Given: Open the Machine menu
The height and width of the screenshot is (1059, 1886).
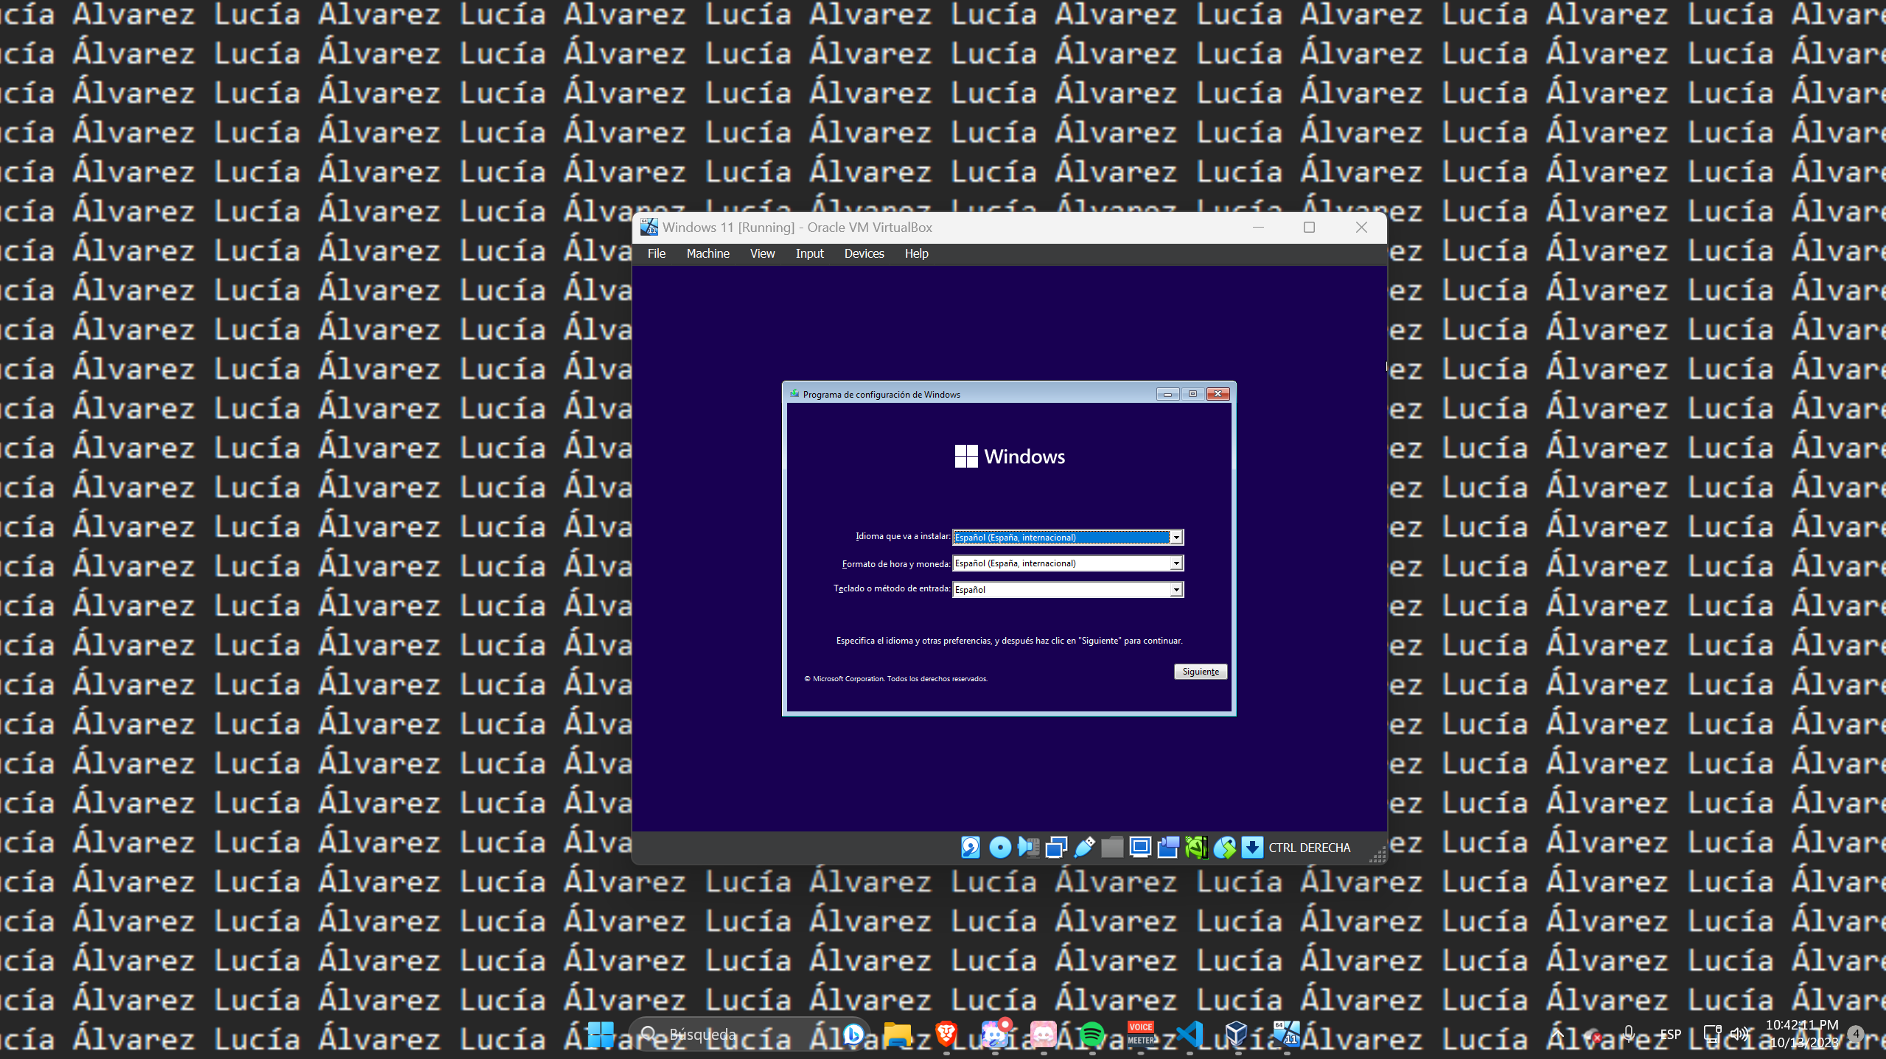Looking at the screenshot, I should tap(708, 253).
